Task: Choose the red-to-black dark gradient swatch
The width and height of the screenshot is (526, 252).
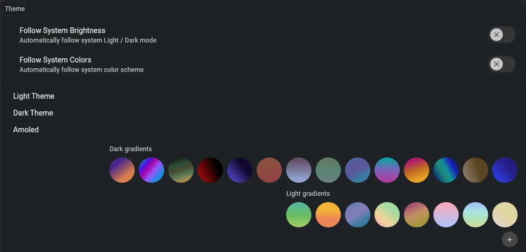Action: [210, 170]
